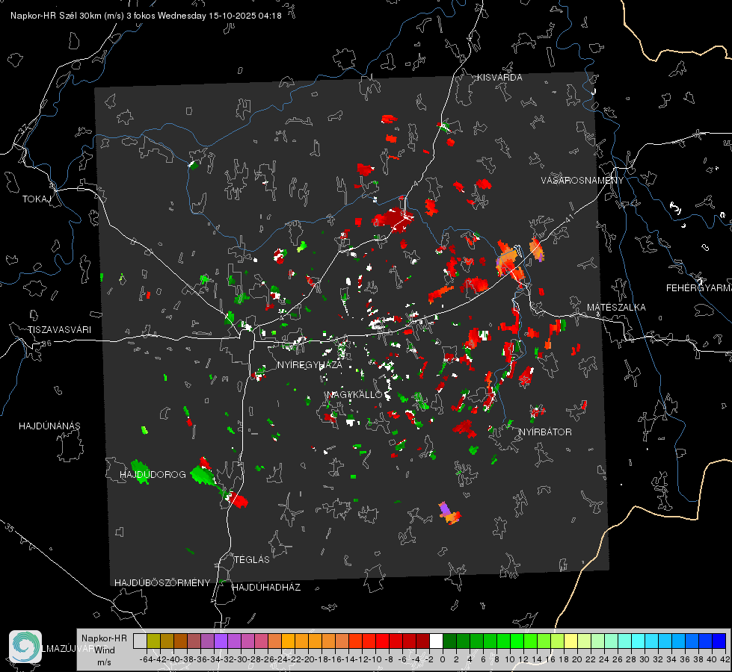Pick the violet swatch between -34 and -32

pyautogui.click(x=221, y=641)
